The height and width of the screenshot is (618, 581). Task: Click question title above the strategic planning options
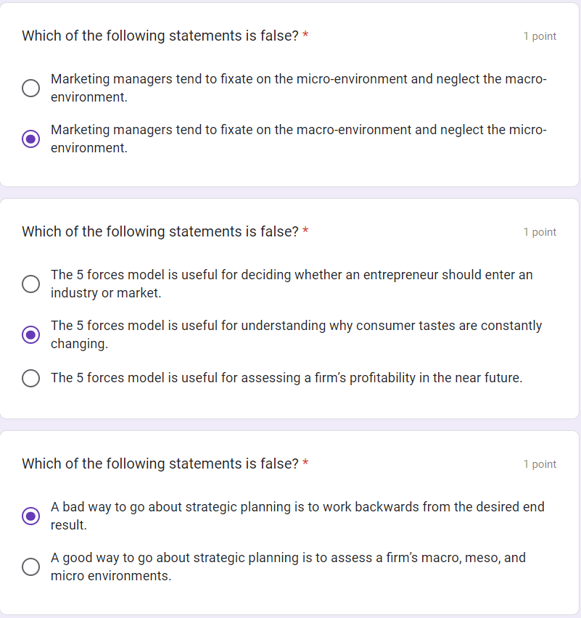coord(160,464)
